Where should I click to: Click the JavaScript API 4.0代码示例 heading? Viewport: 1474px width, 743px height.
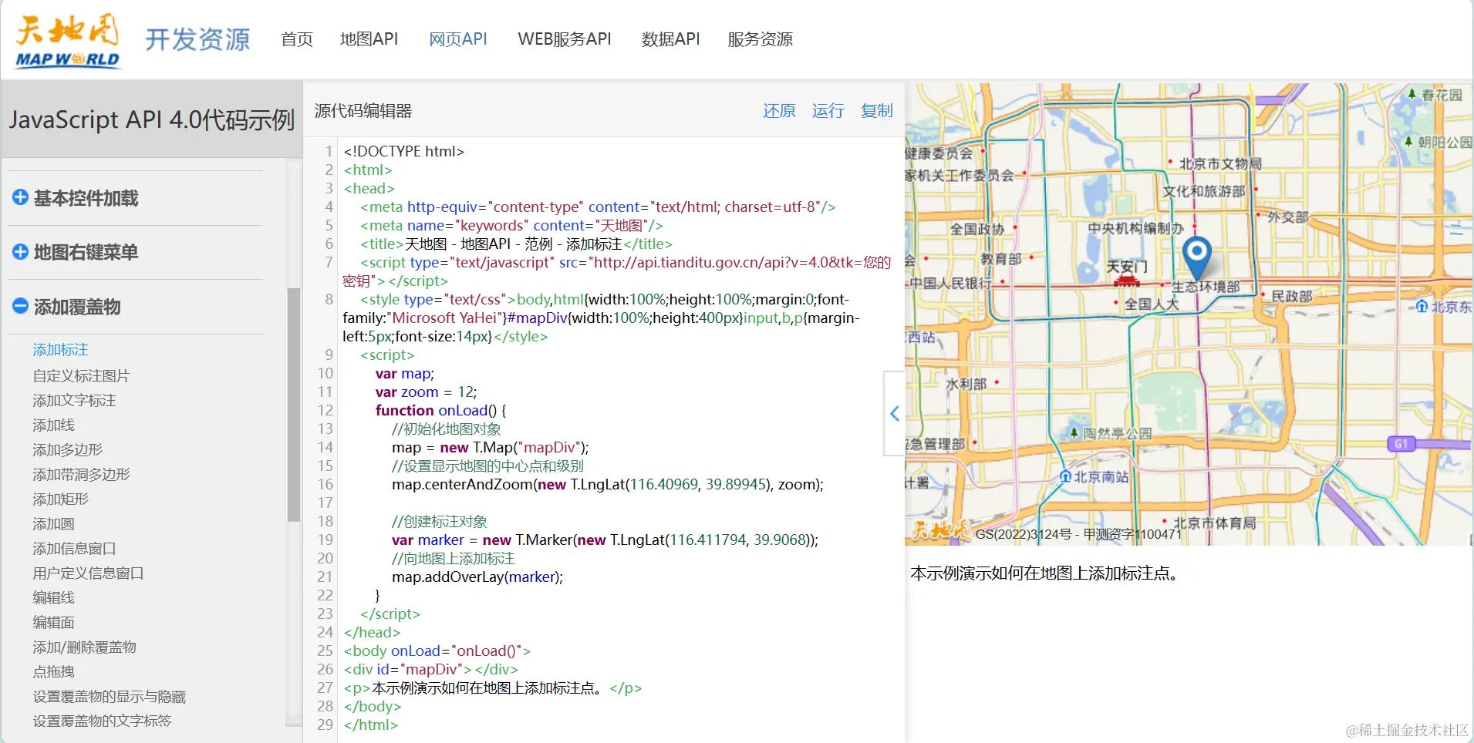coord(152,120)
